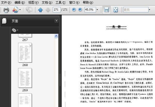This screenshot has width=155, height=107.
Task: Open the zoom level dropdown arrow
Action: pos(97,10)
